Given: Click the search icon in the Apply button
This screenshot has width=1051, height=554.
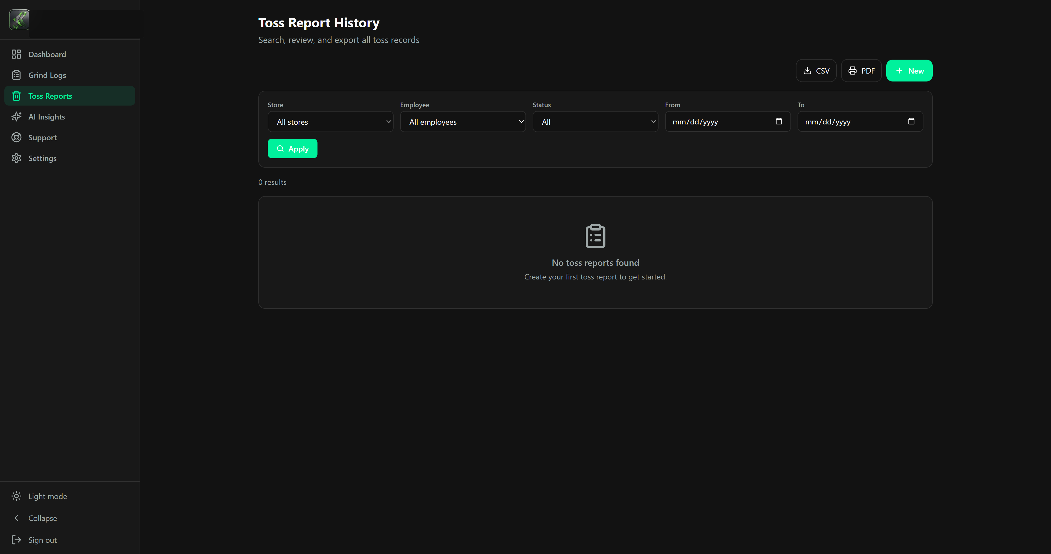Looking at the screenshot, I should pyautogui.click(x=280, y=148).
